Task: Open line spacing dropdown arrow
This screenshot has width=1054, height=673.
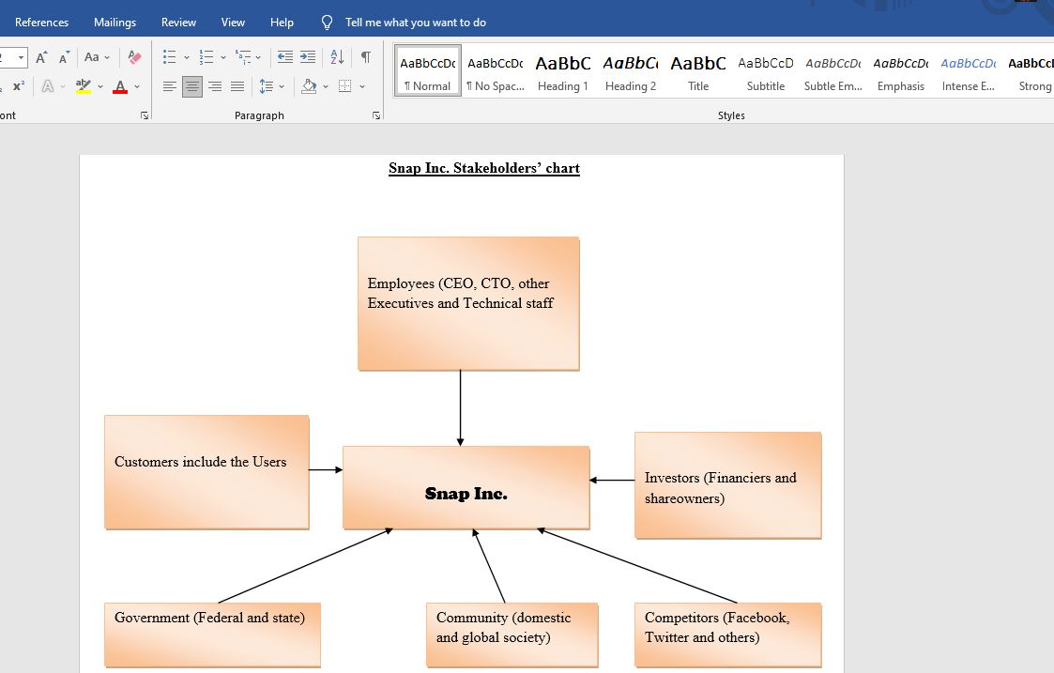Action: [x=281, y=86]
